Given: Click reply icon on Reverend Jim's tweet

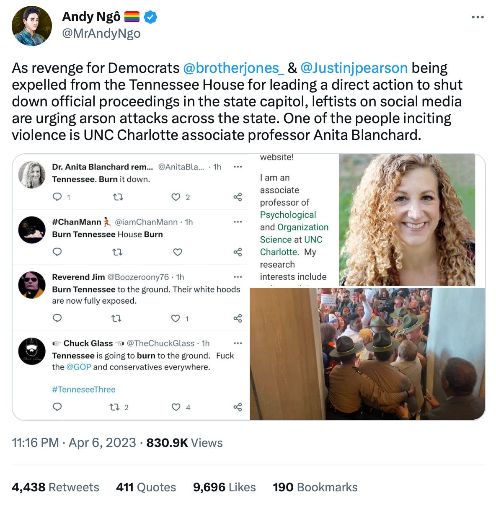Looking at the screenshot, I should pyautogui.click(x=57, y=318).
